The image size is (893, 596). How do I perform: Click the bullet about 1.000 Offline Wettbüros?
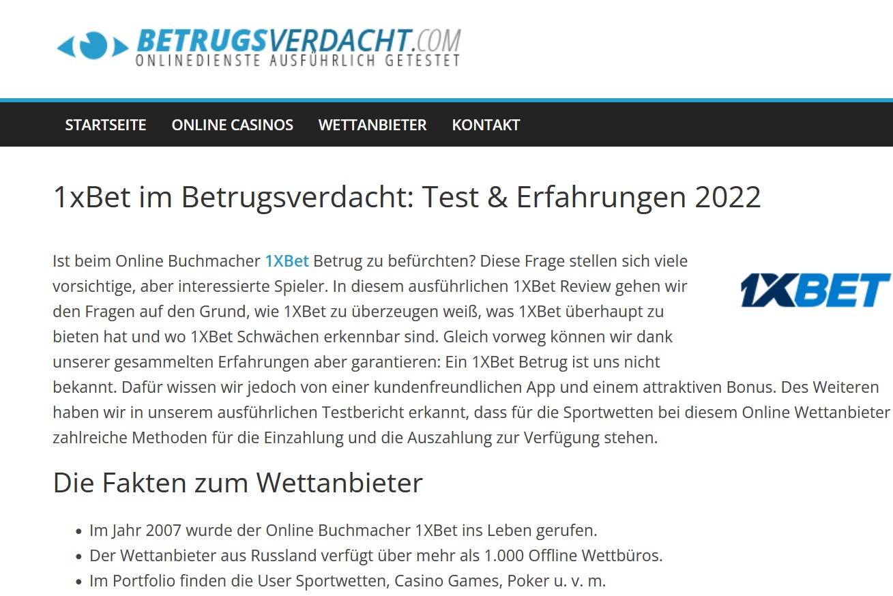(376, 556)
